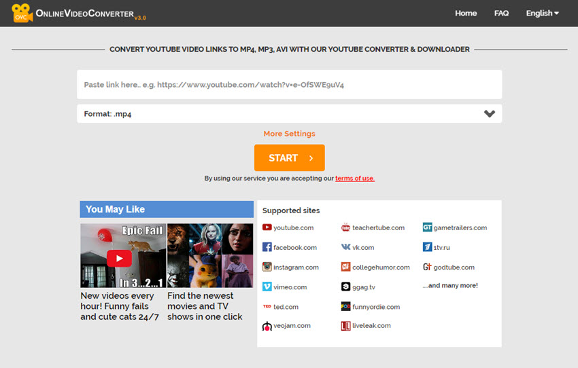Click the liveleak.com icon
578x368 pixels.
345,326
